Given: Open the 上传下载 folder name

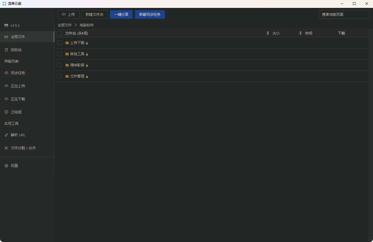Looking at the screenshot, I should [77, 43].
